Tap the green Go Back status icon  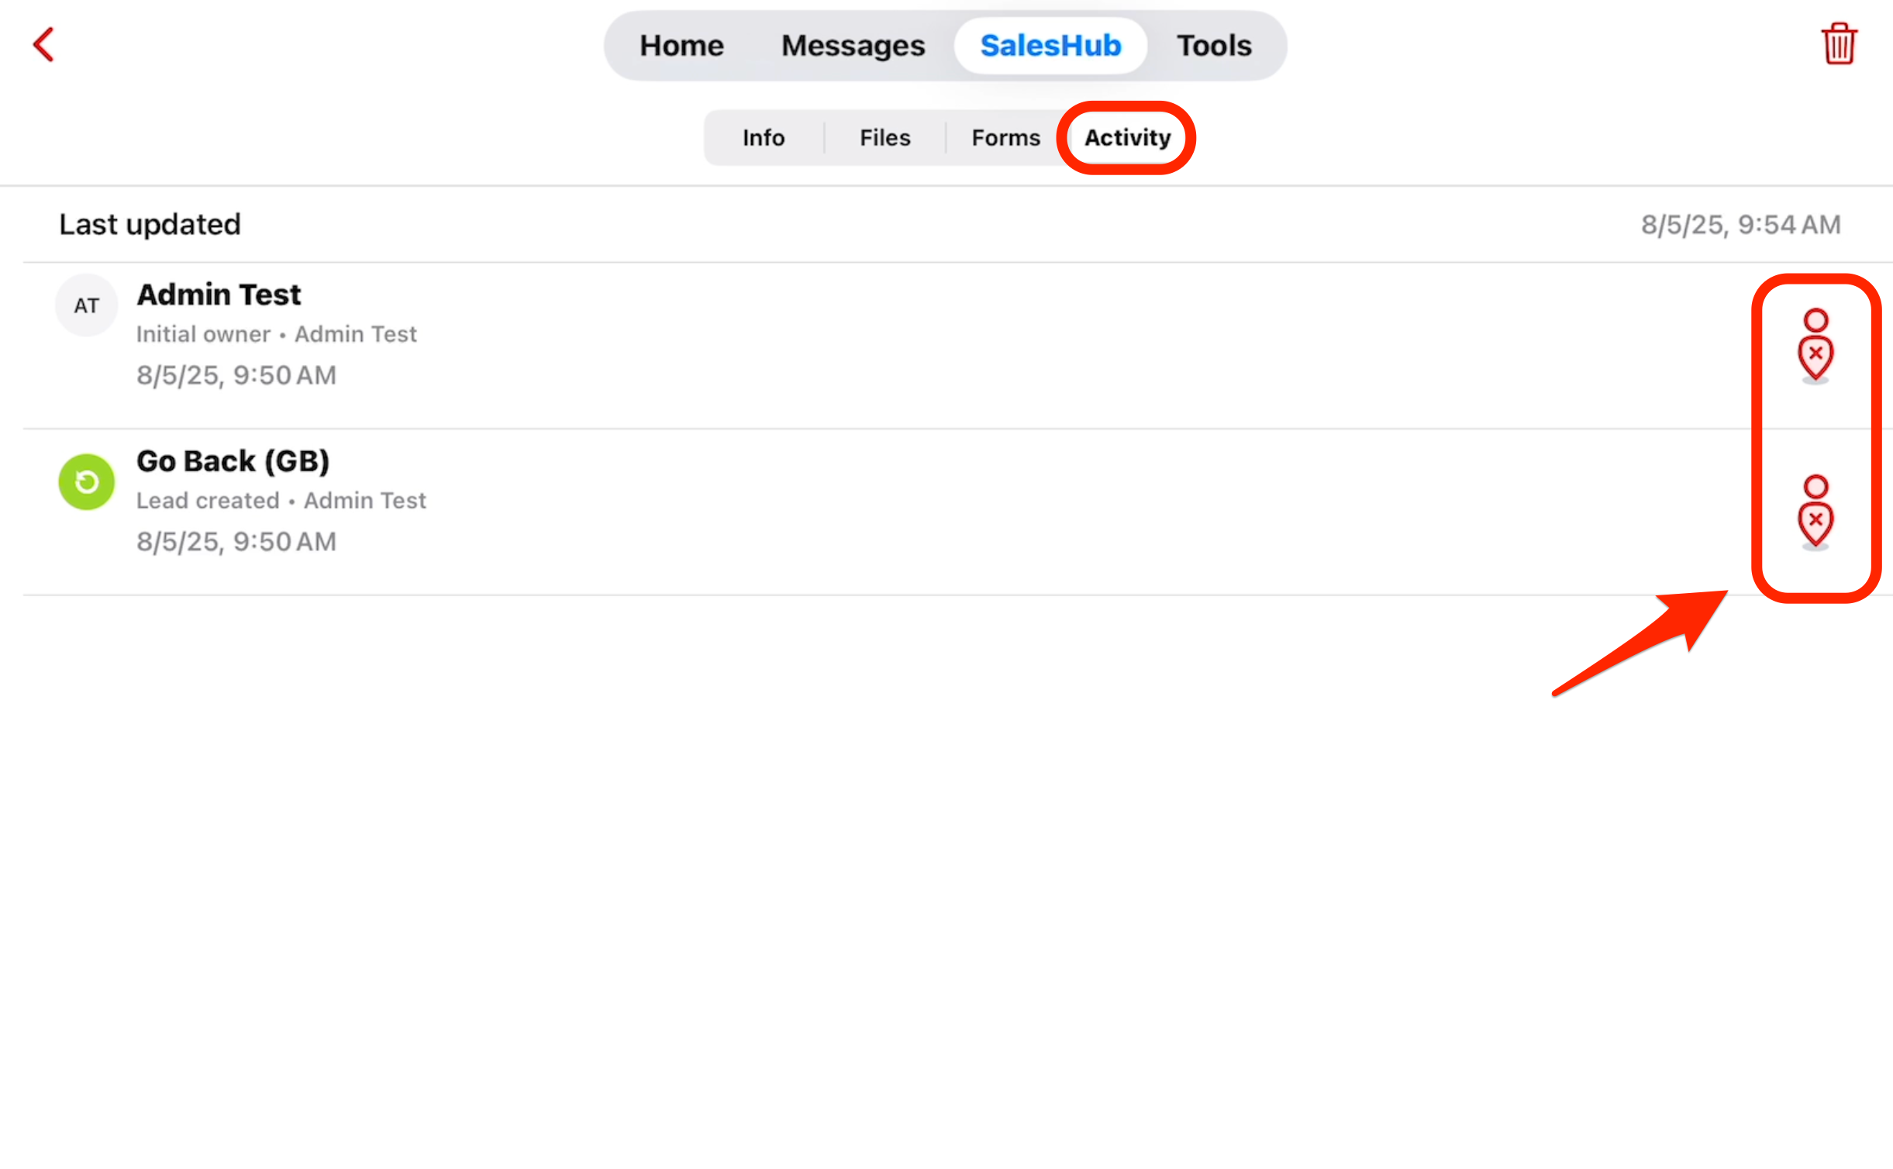point(87,481)
